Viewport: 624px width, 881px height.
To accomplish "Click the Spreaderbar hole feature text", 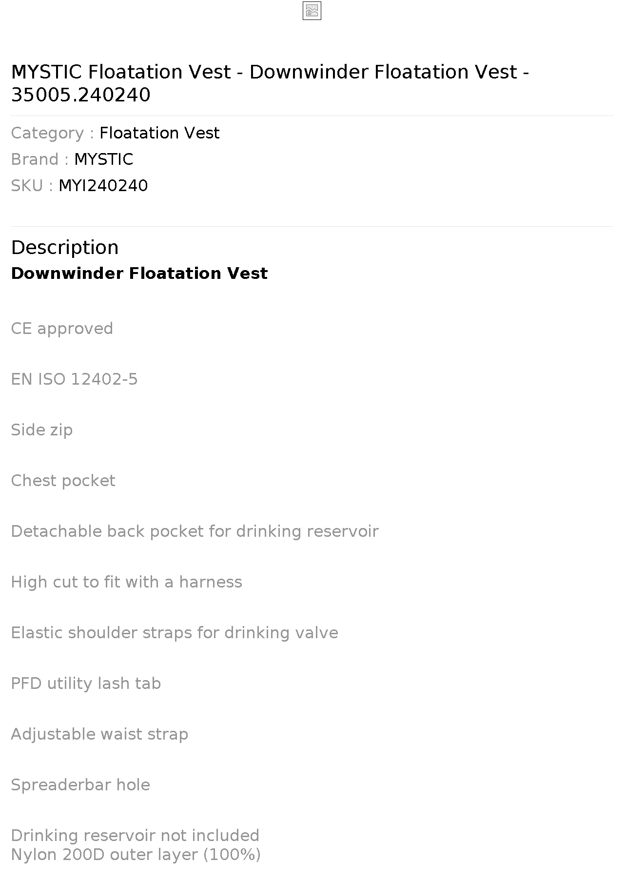I will 80,785.
